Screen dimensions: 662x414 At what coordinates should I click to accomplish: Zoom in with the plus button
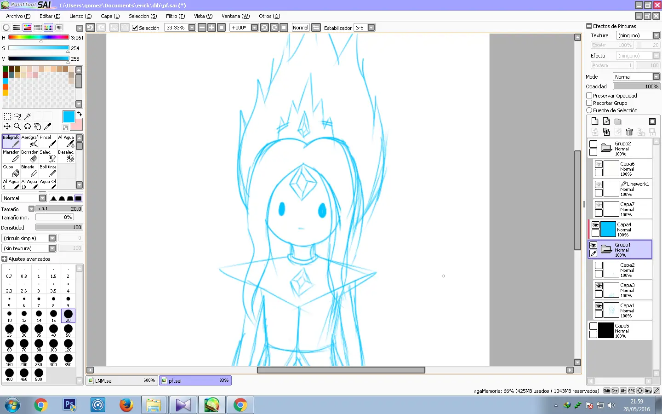pyautogui.click(x=211, y=28)
